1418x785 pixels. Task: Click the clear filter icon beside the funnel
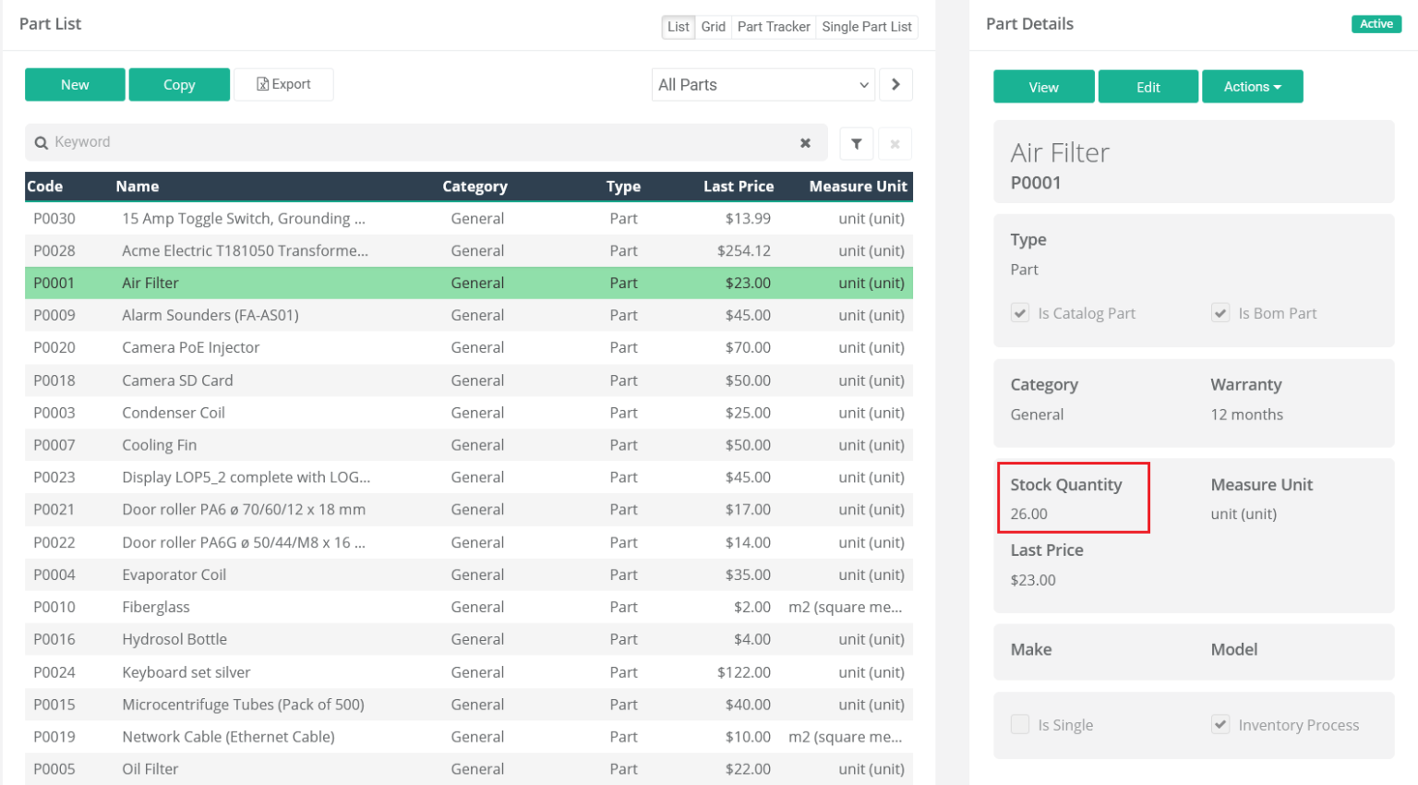click(894, 143)
